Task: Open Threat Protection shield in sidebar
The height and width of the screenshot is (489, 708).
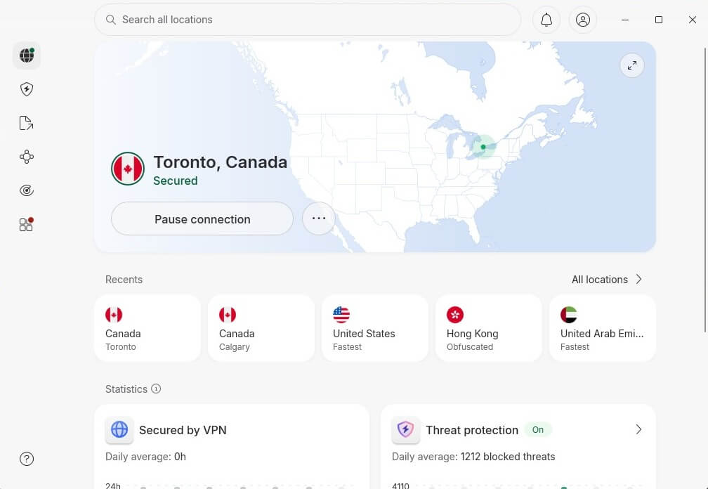Action: pyautogui.click(x=27, y=89)
